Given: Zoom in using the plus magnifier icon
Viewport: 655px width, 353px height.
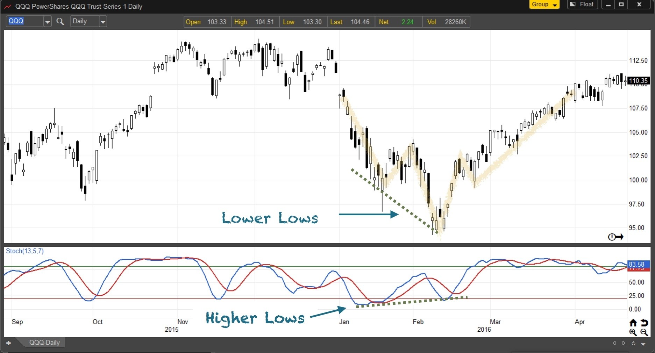Looking at the screenshot, I should (633, 332).
